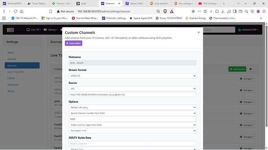Open Brave VPN icon
This screenshot has height=150, width=268.
pos(252,11)
